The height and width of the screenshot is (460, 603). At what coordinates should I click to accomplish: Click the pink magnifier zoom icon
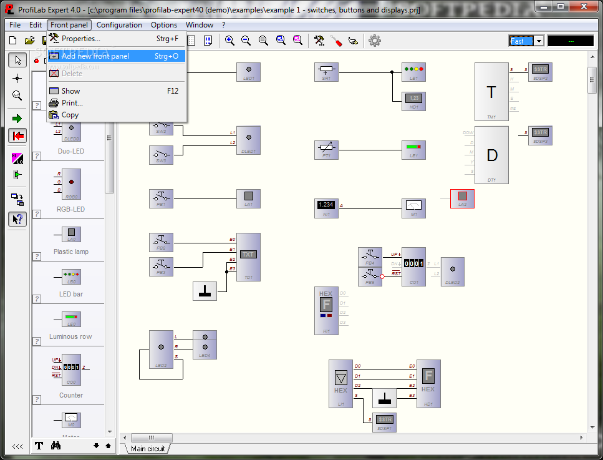pyautogui.click(x=297, y=41)
